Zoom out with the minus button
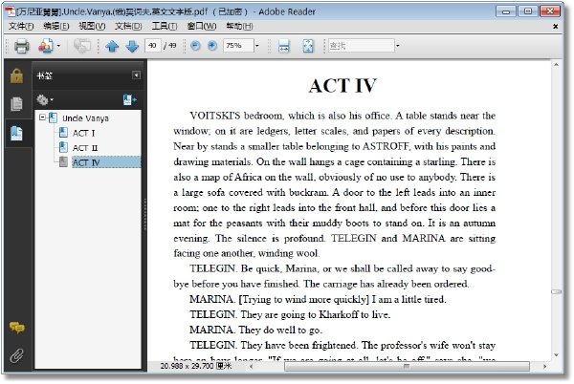Screen dimensions: 574x384 point(195,46)
